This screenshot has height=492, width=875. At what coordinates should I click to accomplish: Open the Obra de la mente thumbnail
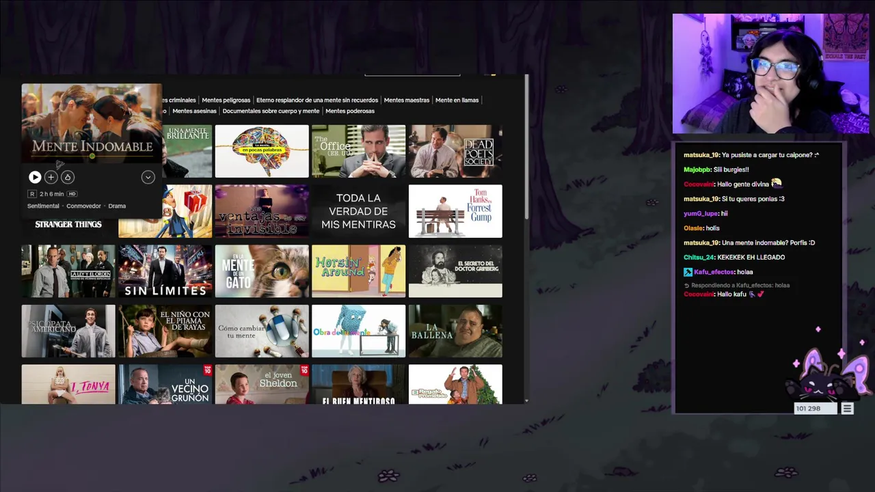(x=358, y=331)
